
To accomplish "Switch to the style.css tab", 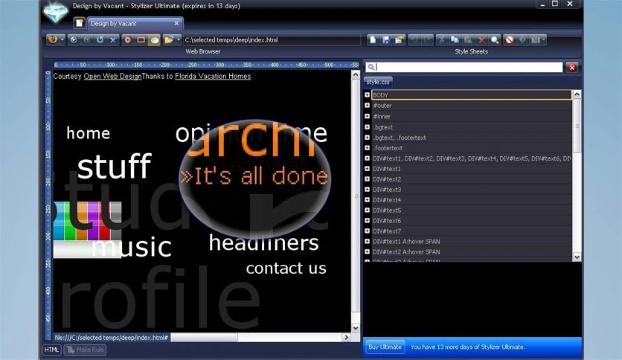I will coord(378,82).
